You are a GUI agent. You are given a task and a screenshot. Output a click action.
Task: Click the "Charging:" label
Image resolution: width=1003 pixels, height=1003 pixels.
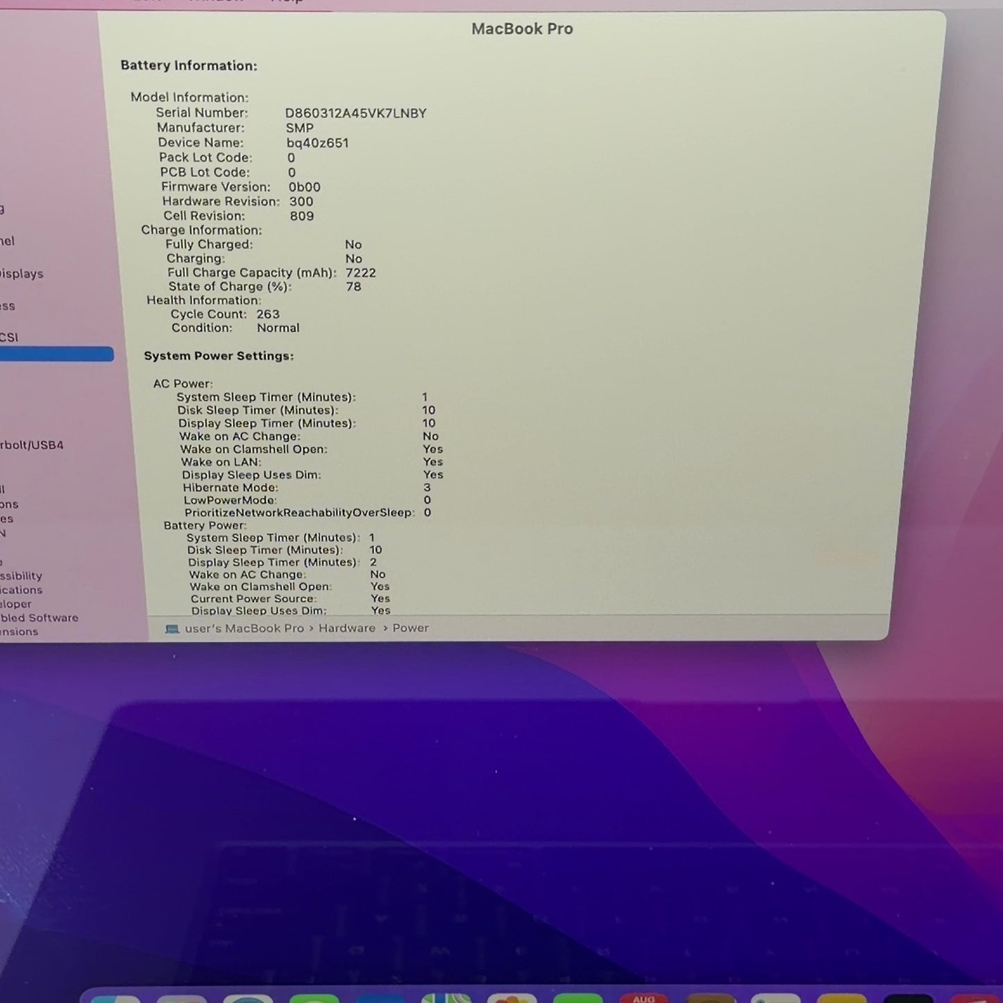coord(196,259)
